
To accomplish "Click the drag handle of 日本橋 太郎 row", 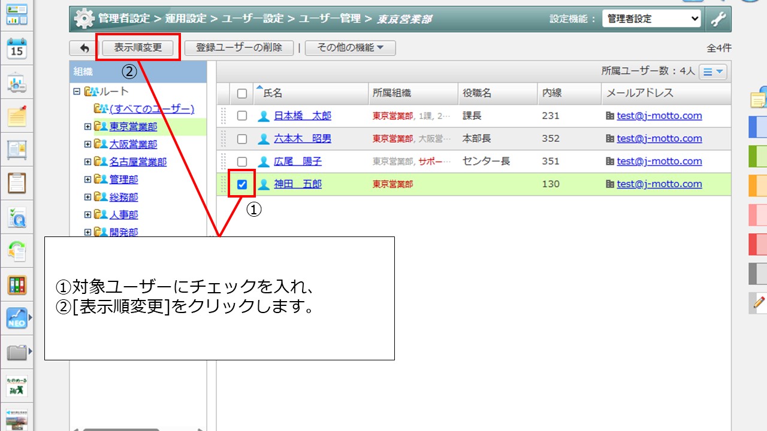I will [224, 116].
